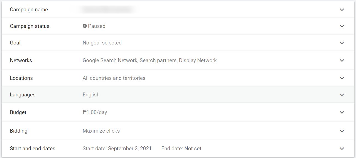This screenshot has width=356, height=158.
Task: Click the English language value
Action: point(91,94)
